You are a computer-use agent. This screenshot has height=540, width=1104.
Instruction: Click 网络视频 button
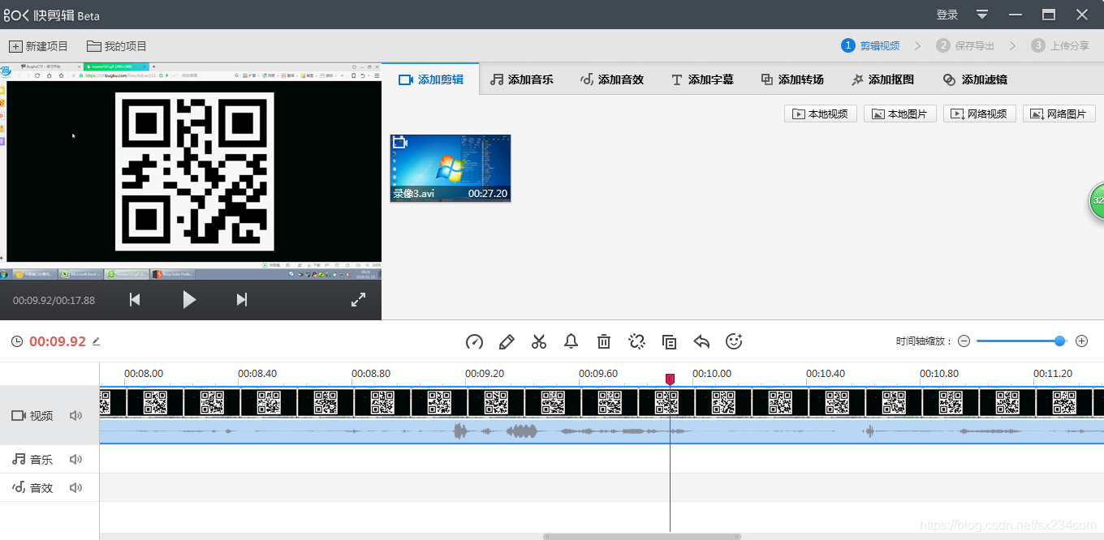(979, 114)
